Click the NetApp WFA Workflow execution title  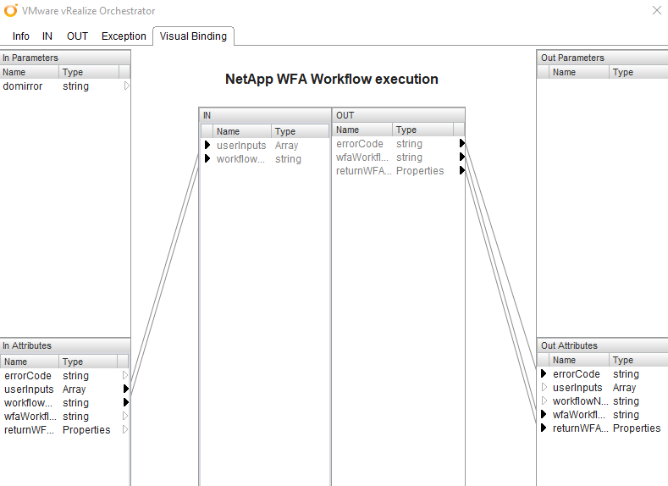331,80
